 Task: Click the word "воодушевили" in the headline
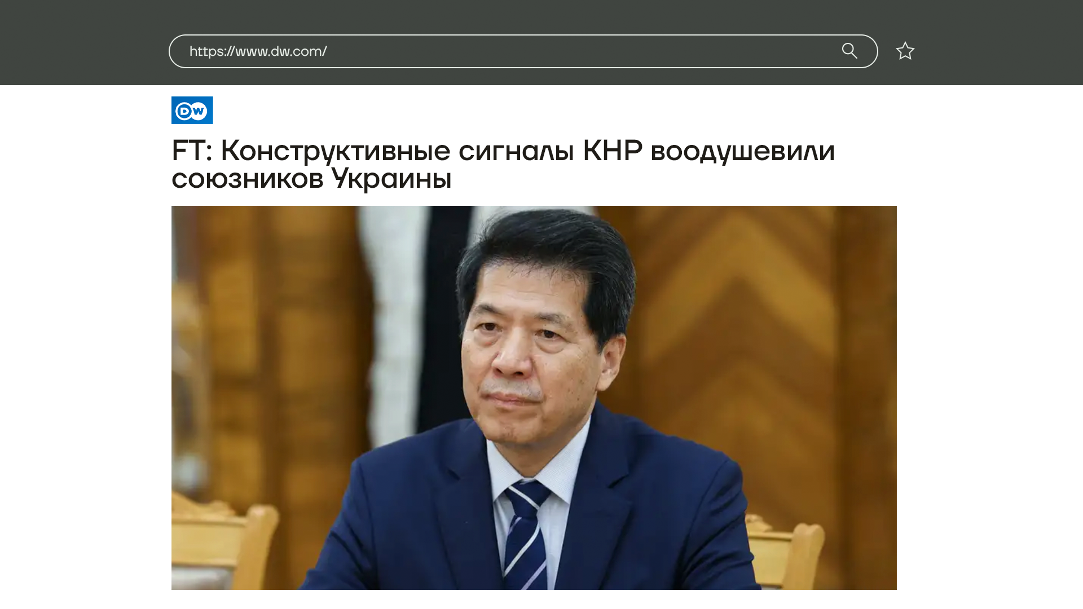pyautogui.click(x=742, y=152)
